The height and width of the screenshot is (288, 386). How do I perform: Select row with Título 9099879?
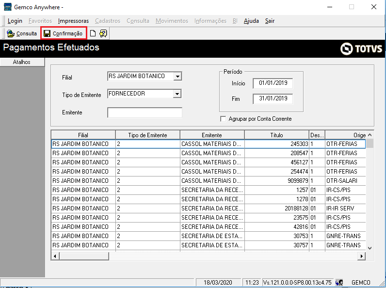point(208,181)
